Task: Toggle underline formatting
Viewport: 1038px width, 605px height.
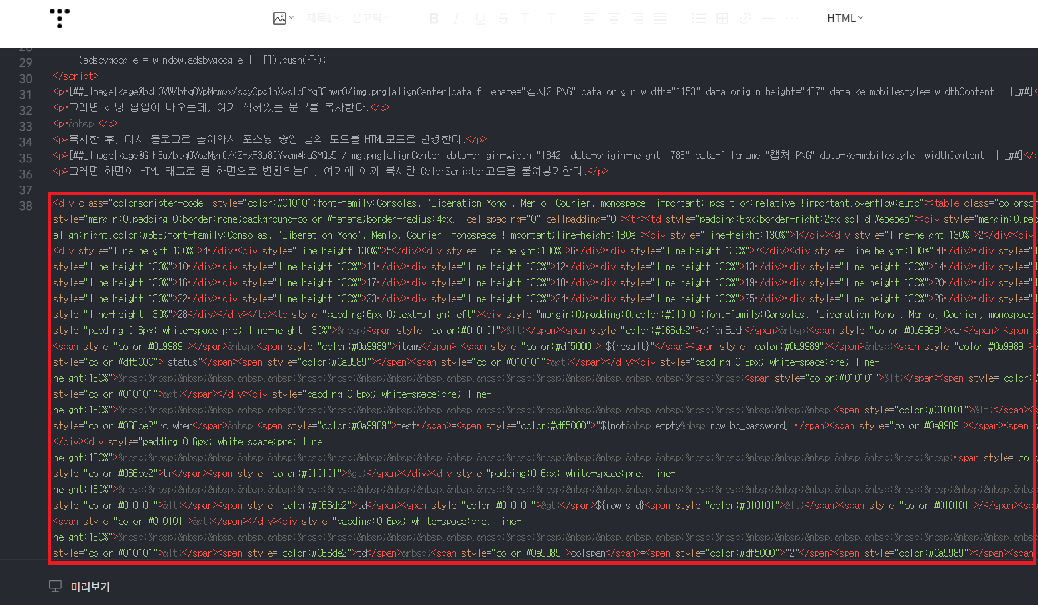Action: (480, 19)
